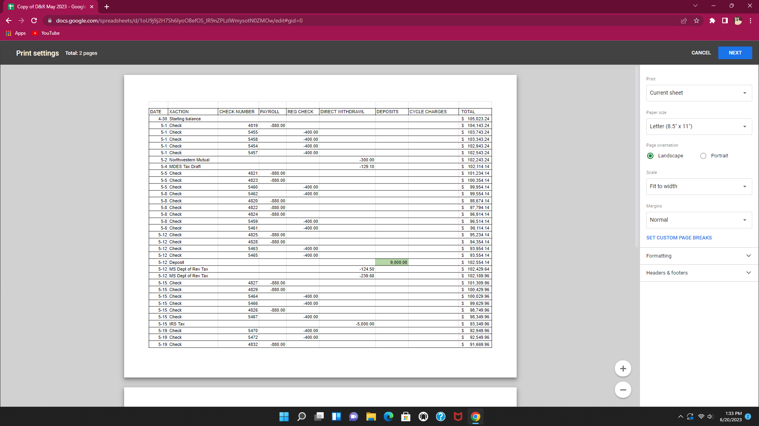The height and width of the screenshot is (426, 759).
Task: Reload the page in Chrome
Action: tap(34, 21)
